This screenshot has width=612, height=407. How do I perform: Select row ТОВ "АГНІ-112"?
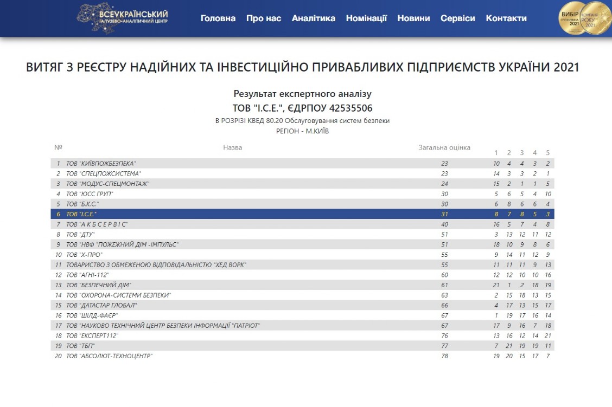coord(303,275)
